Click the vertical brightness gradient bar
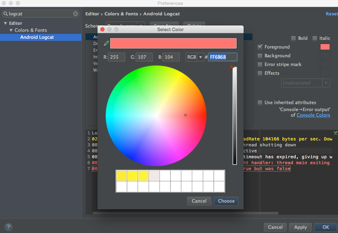Image resolution: width=338 pixels, height=233 pixels. (235, 116)
